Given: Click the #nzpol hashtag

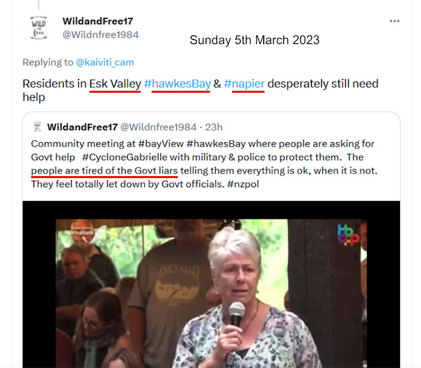Looking at the screenshot, I should [x=243, y=184].
